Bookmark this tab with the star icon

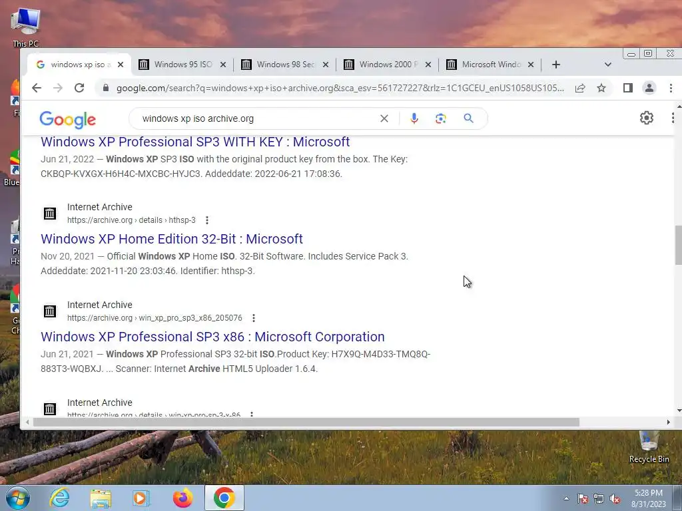click(x=601, y=88)
